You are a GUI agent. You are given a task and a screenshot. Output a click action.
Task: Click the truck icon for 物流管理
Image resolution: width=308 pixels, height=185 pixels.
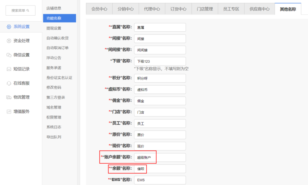(9, 97)
